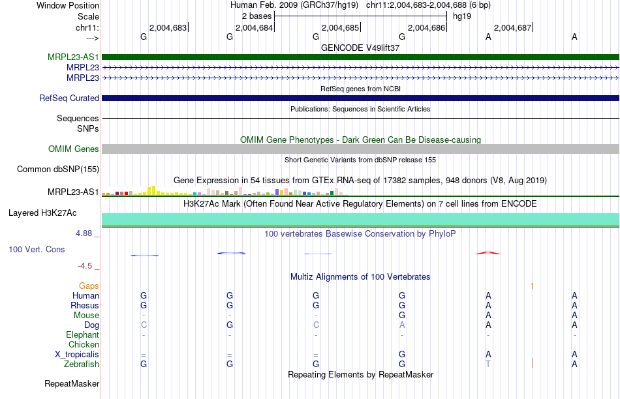Click the ---> sequence direction arrow
The width and height of the screenshot is (620, 399).
[93, 38]
